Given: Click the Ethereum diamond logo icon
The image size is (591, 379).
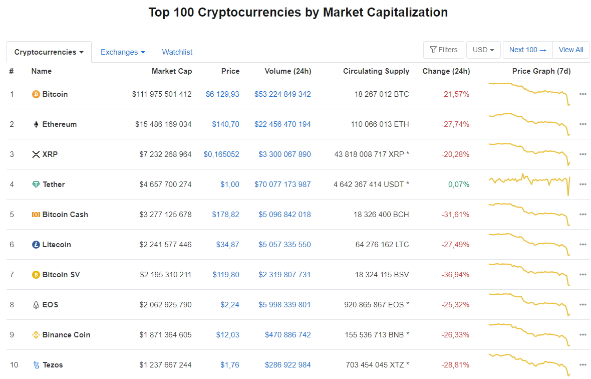Looking at the screenshot, I should 36,124.
